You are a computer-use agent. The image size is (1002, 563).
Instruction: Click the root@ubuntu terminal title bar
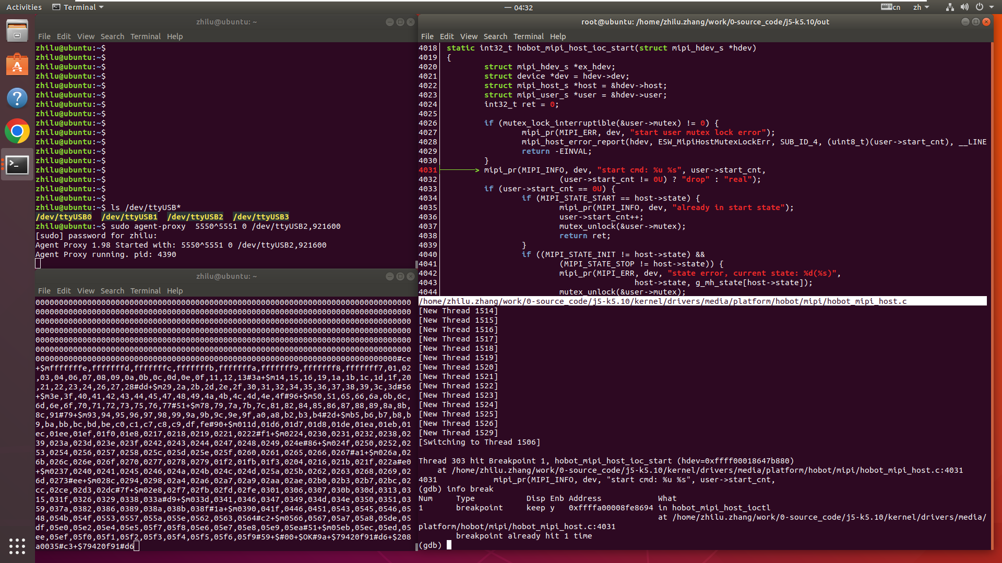(705, 22)
